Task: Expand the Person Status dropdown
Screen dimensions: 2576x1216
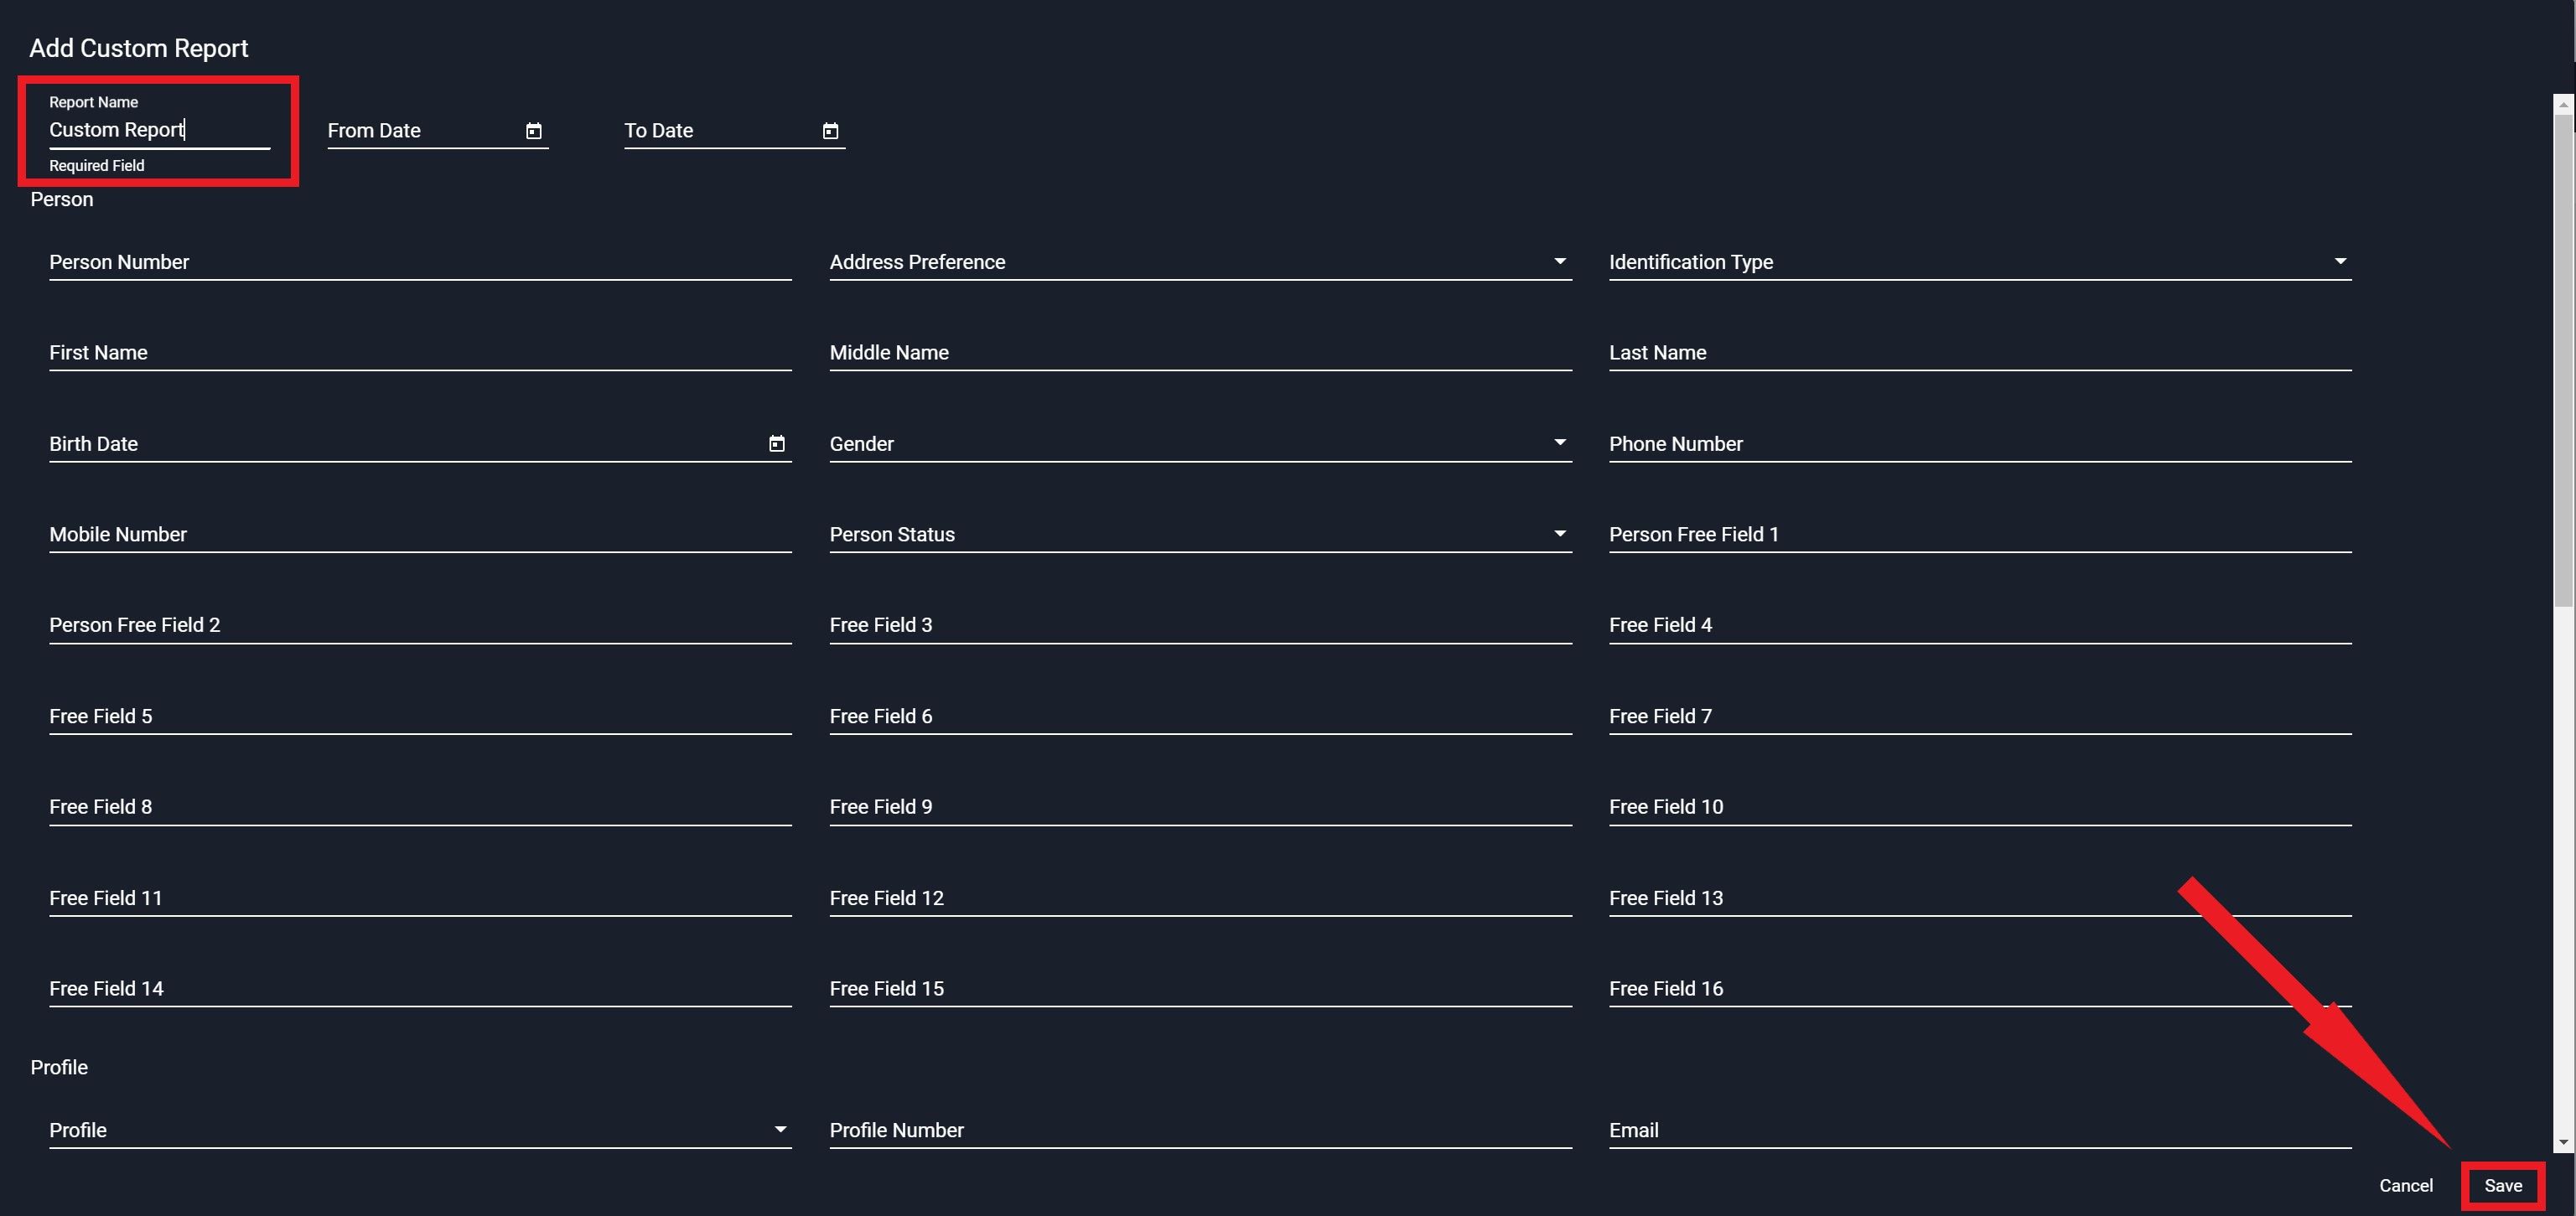Action: tap(1559, 534)
